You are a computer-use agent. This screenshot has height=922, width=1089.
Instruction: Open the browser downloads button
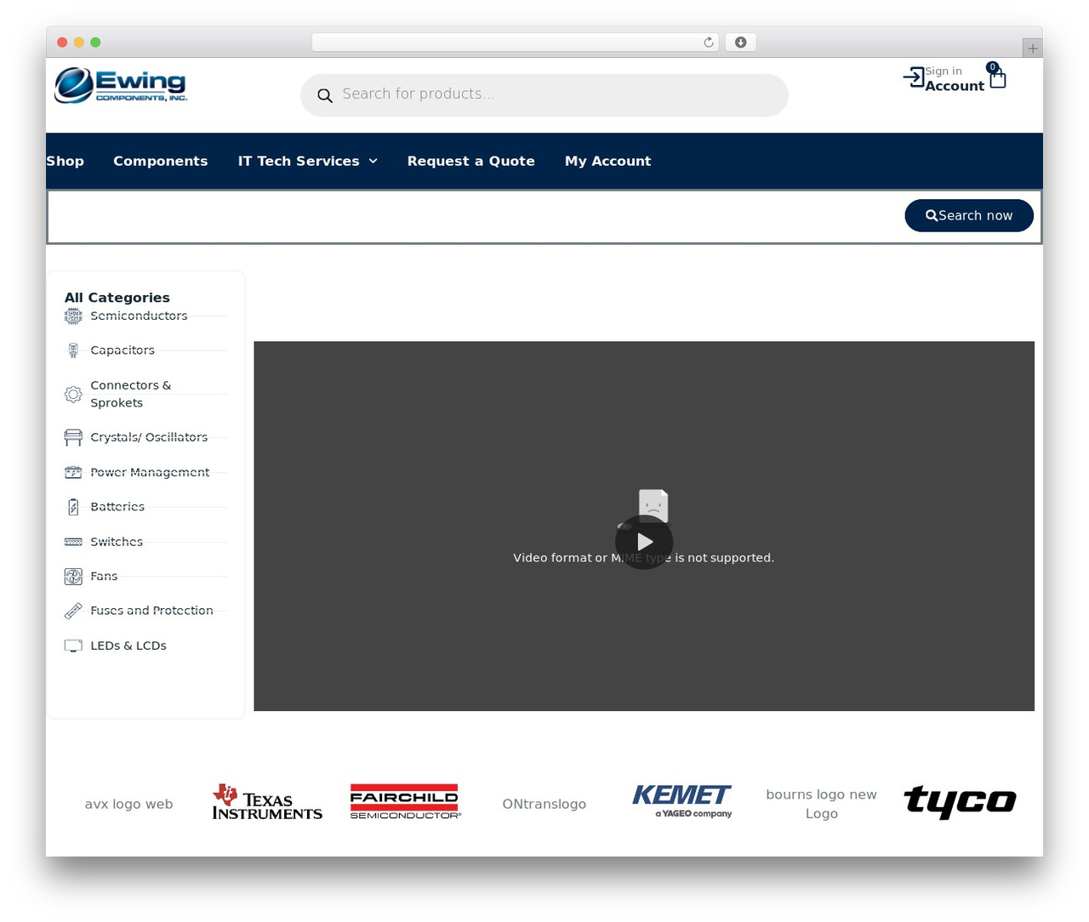[741, 43]
